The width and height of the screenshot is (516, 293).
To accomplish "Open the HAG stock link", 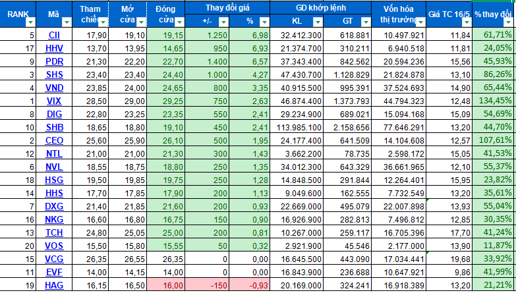I will (x=54, y=285).
